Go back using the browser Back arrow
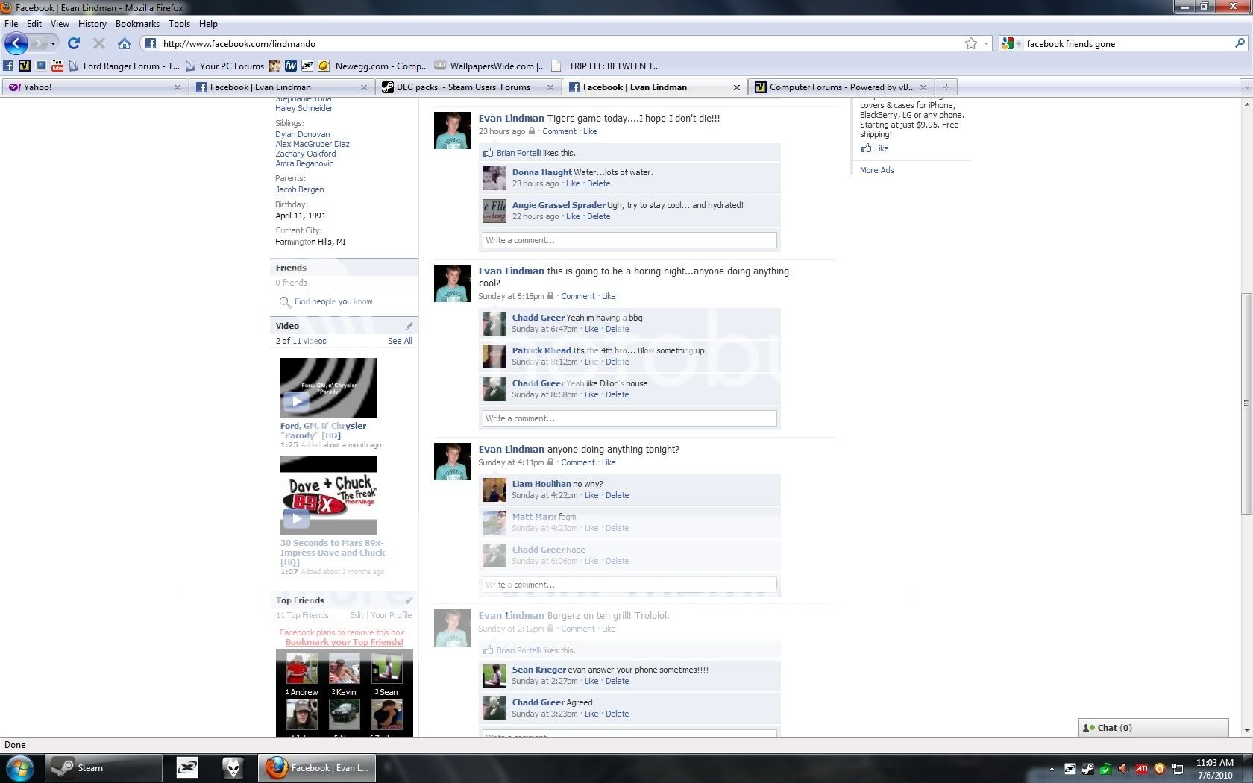The height and width of the screenshot is (783, 1253). click(x=16, y=43)
